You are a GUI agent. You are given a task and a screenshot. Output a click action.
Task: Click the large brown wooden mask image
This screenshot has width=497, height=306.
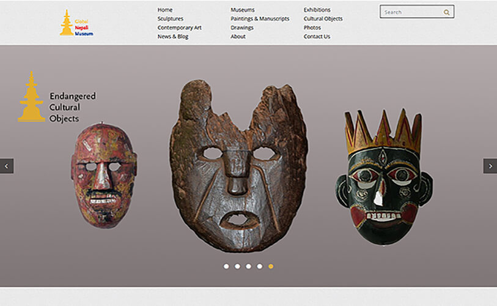click(238, 165)
